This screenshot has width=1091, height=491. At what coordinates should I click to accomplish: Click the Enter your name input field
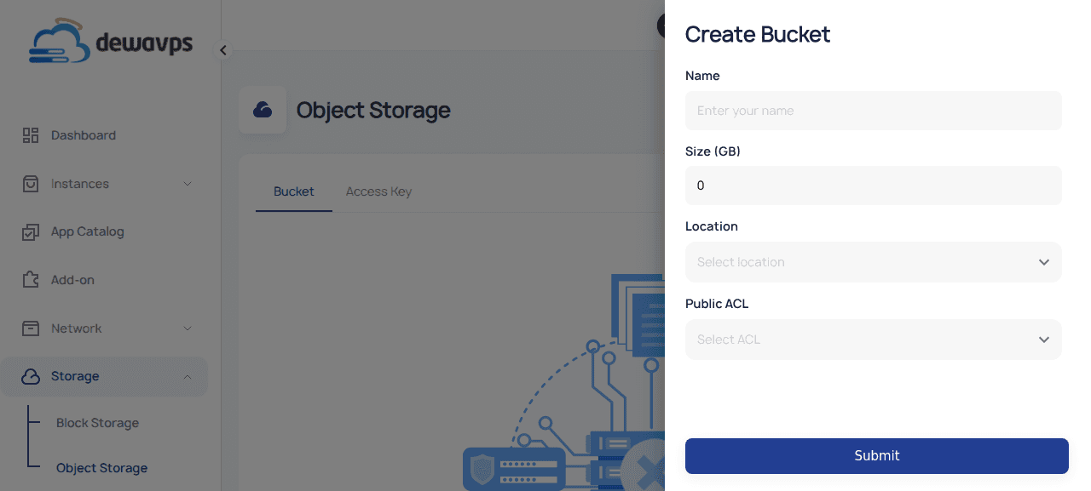tap(873, 110)
